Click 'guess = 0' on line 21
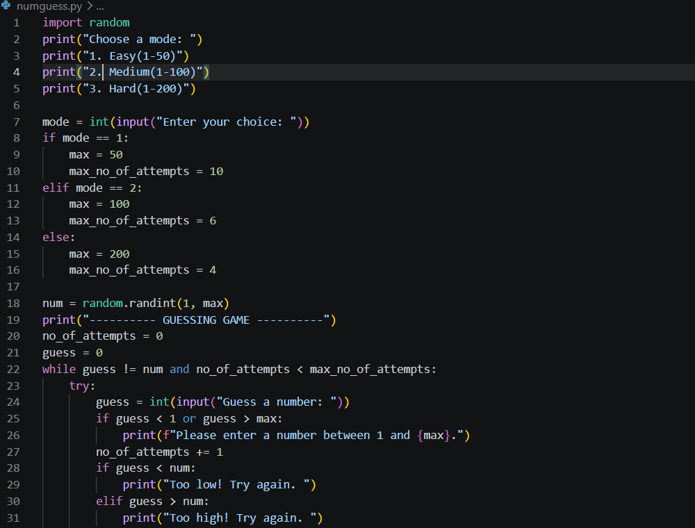This screenshot has width=695, height=528. click(73, 353)
